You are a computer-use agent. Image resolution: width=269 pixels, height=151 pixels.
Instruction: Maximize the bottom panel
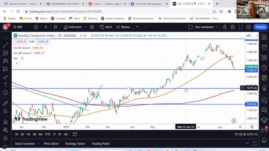click(x=255, y=143)
